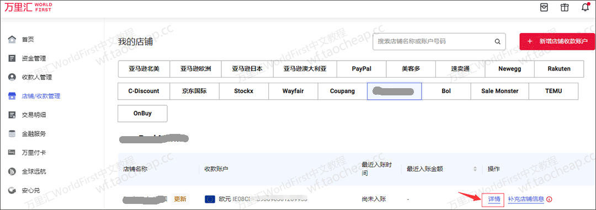Select the PayPal platform tab
Screen dimensions: 596x210
[x=361, y=69]
